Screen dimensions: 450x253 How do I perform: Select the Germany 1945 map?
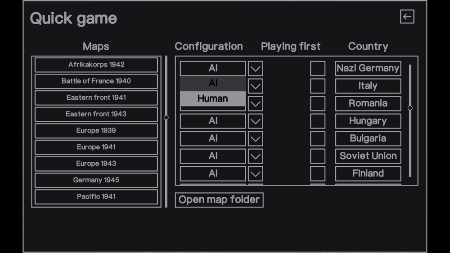tap(96, 180)
